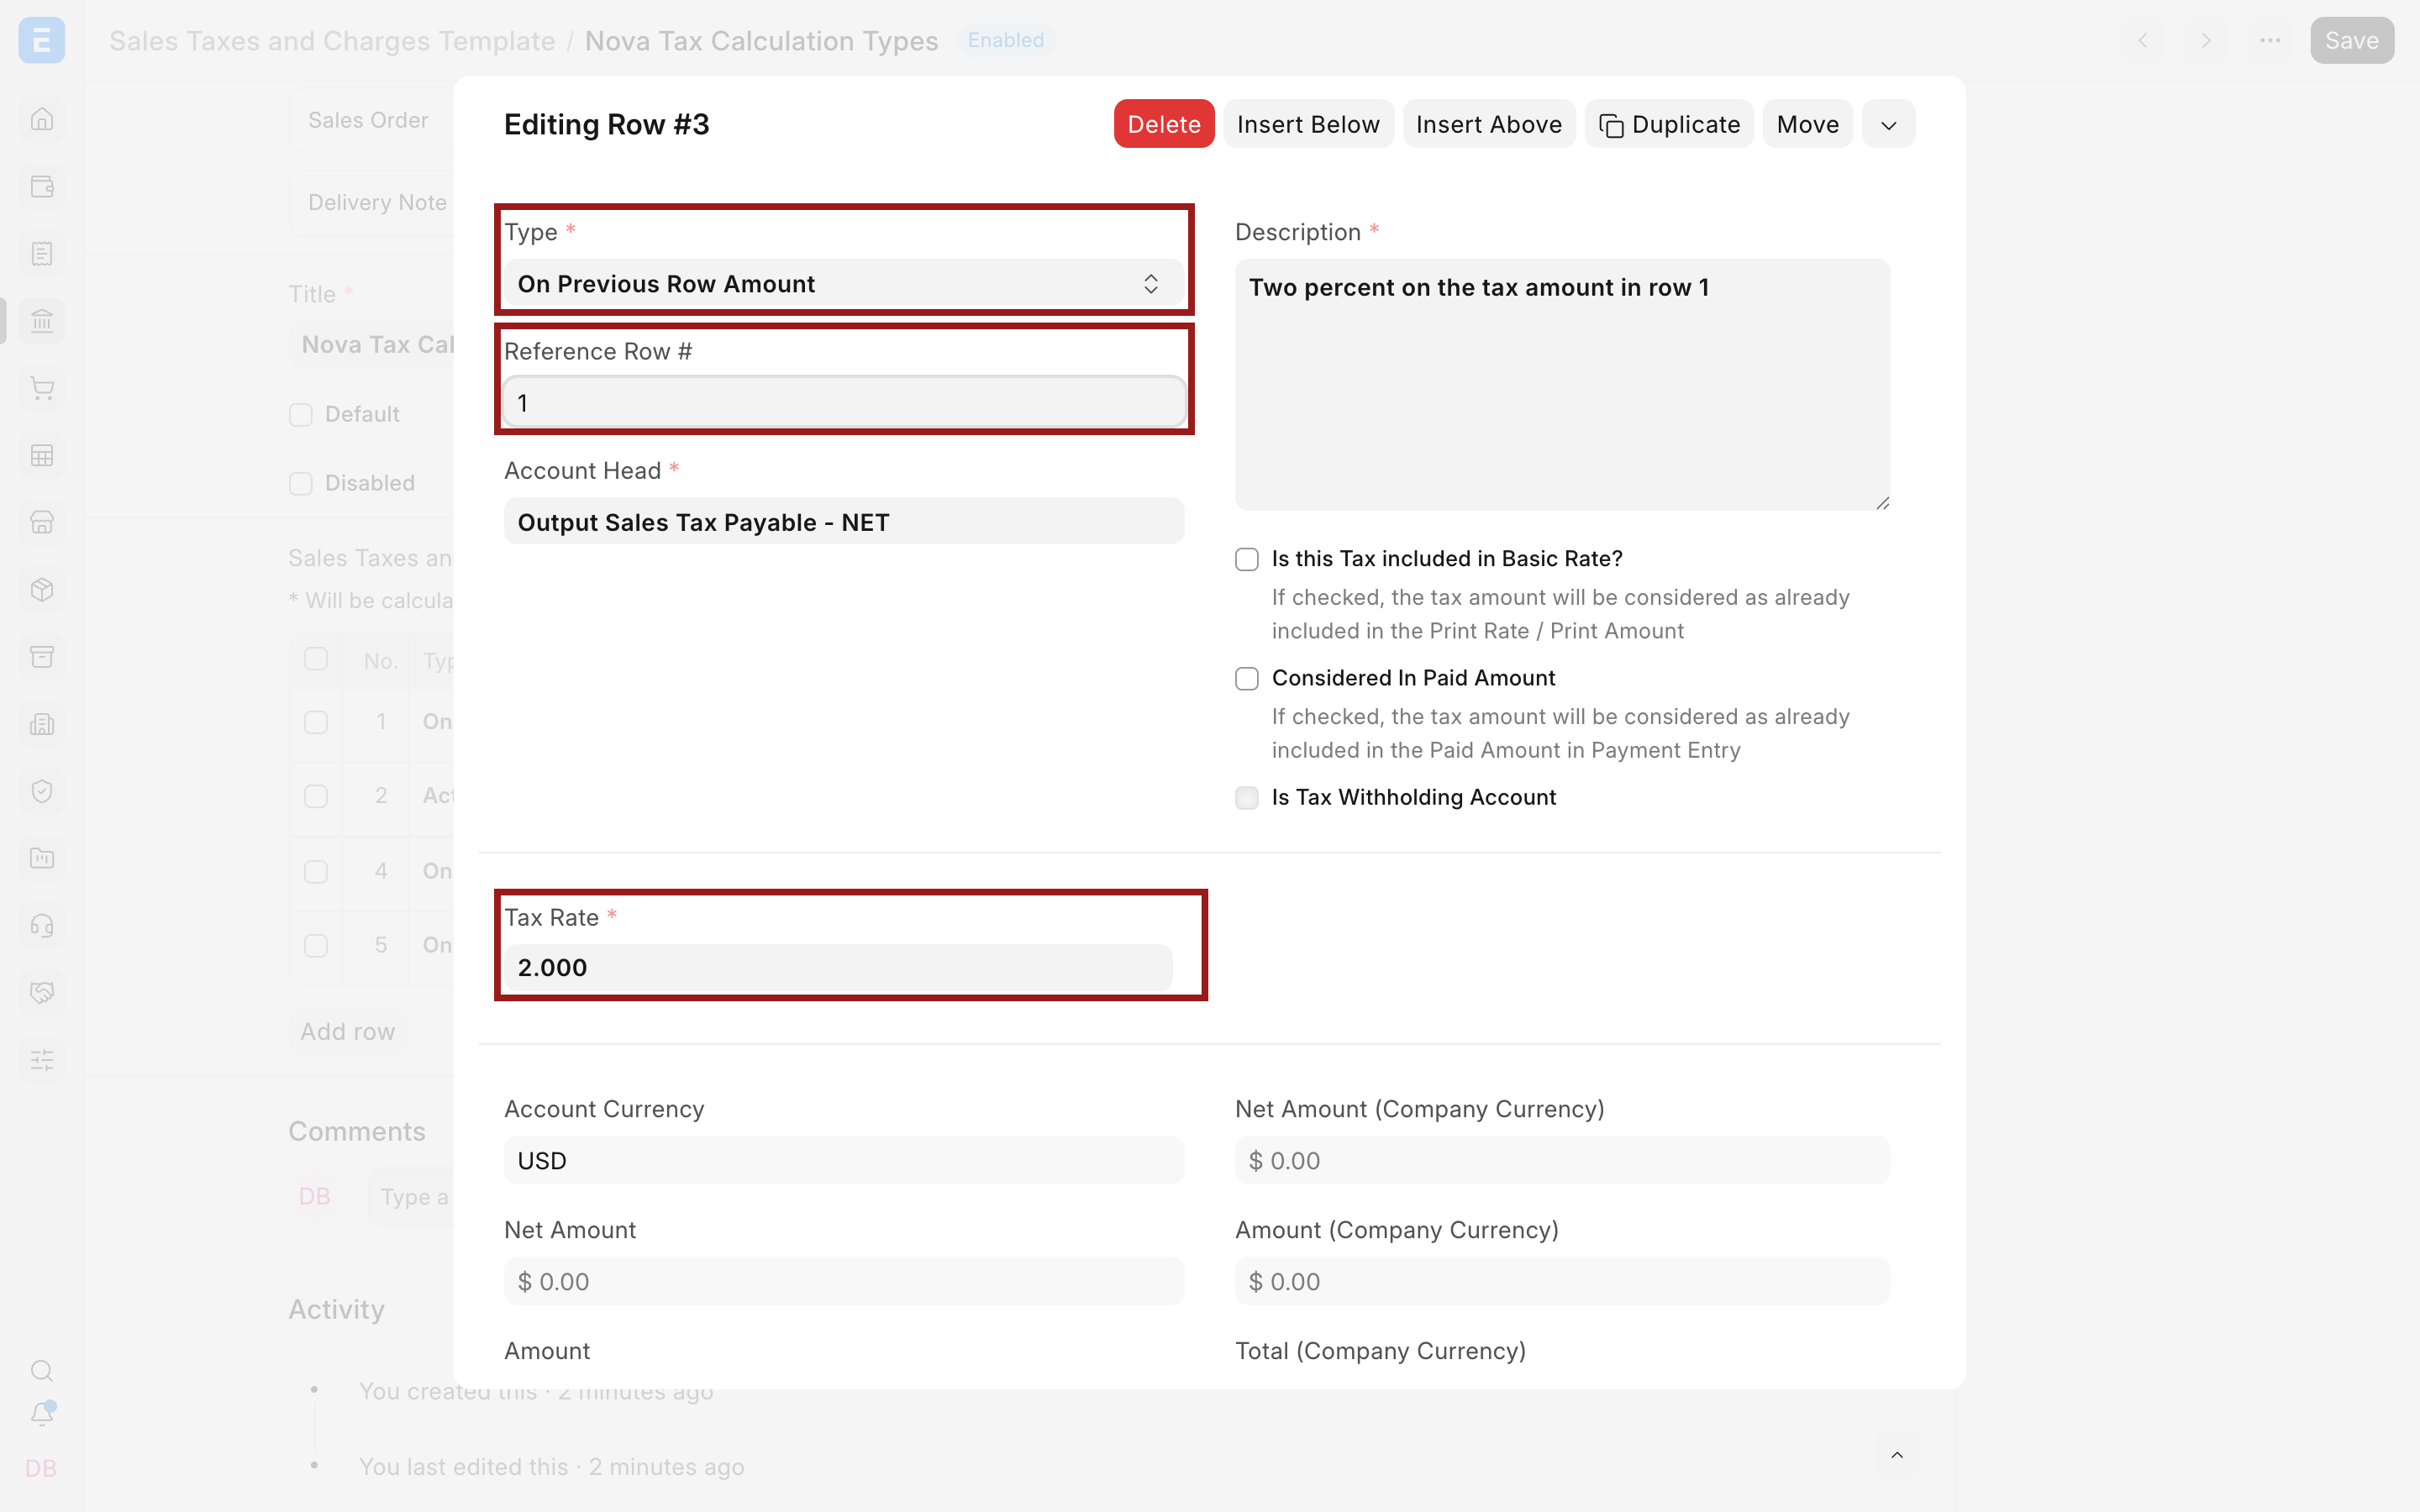Open the storefront icon in sidebar

coord(42,522)
